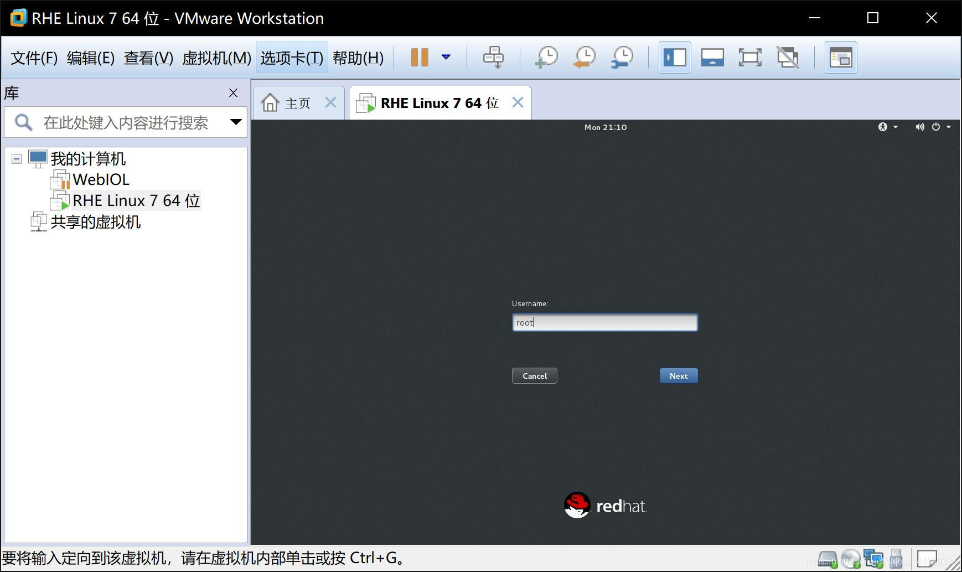Screen dimensions: 962x572
Task: Close the 库 library panel
Action: (233, 93)
